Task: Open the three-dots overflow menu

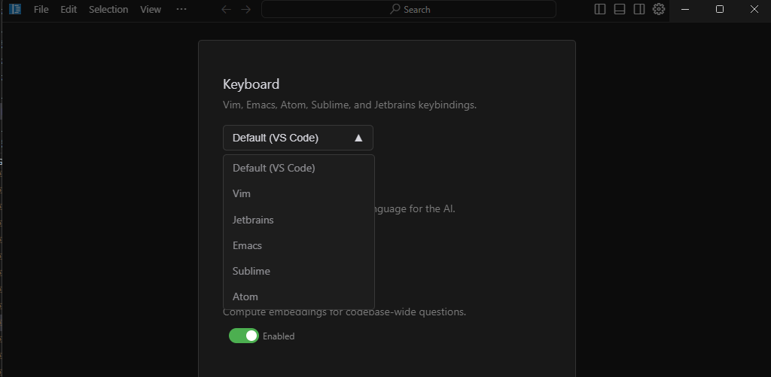Action: (x=181, y=9)
